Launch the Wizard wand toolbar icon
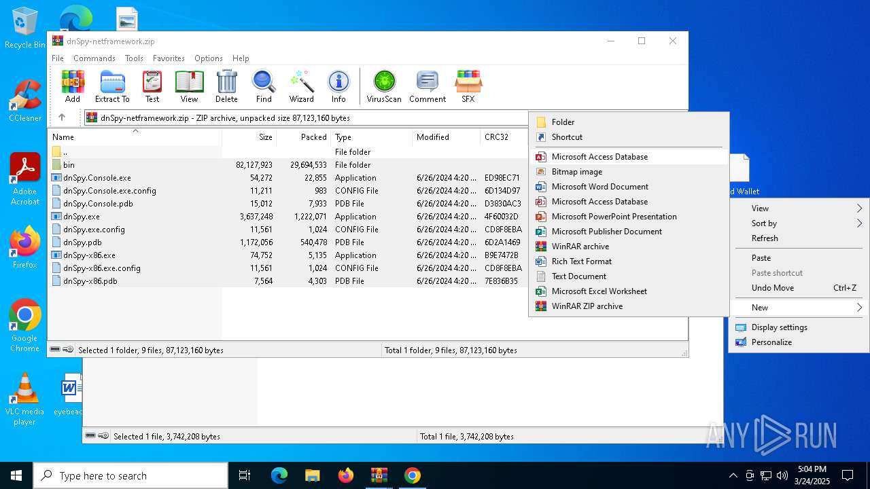870x489 pixels. point(301,86)
